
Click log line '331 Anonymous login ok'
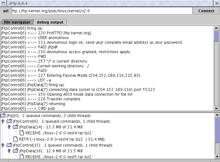[92, 42]
